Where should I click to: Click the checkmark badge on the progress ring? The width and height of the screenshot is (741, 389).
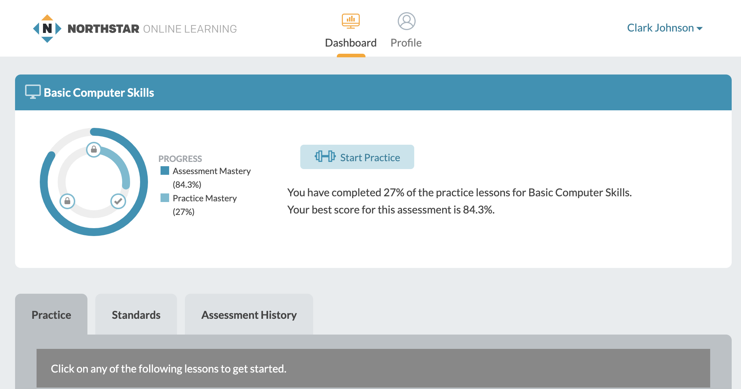[118, 201]
